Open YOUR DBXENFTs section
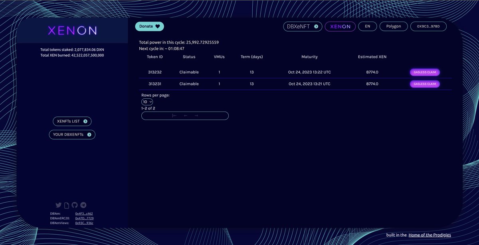The height and width of the screenshot is (245, 479). click(72, 134)
